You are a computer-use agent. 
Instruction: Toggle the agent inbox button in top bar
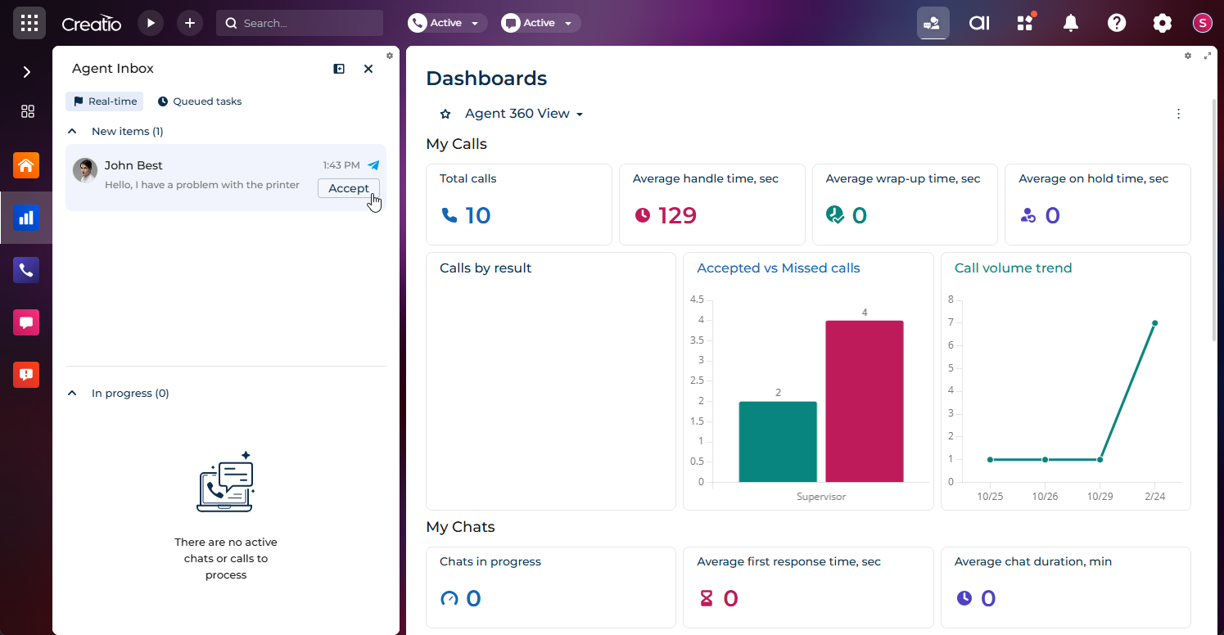coord(933,23)
